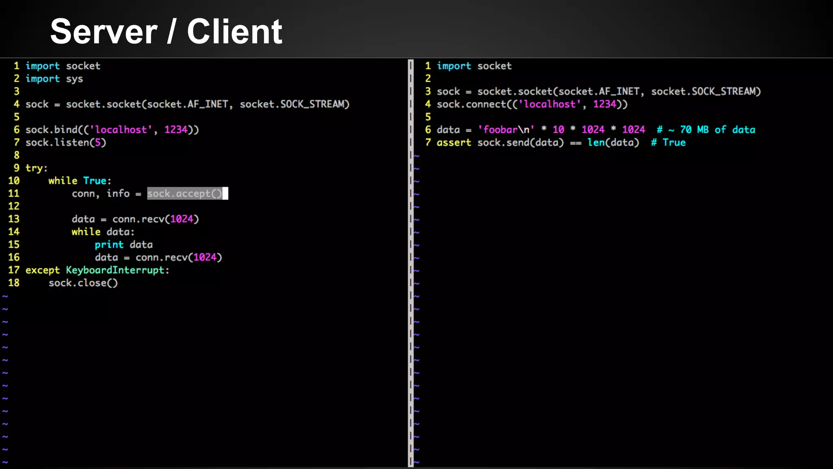The height and width of the screenshot is (469, 833).
Task: Click line number 12 in server pane
Action: [14, 206]
